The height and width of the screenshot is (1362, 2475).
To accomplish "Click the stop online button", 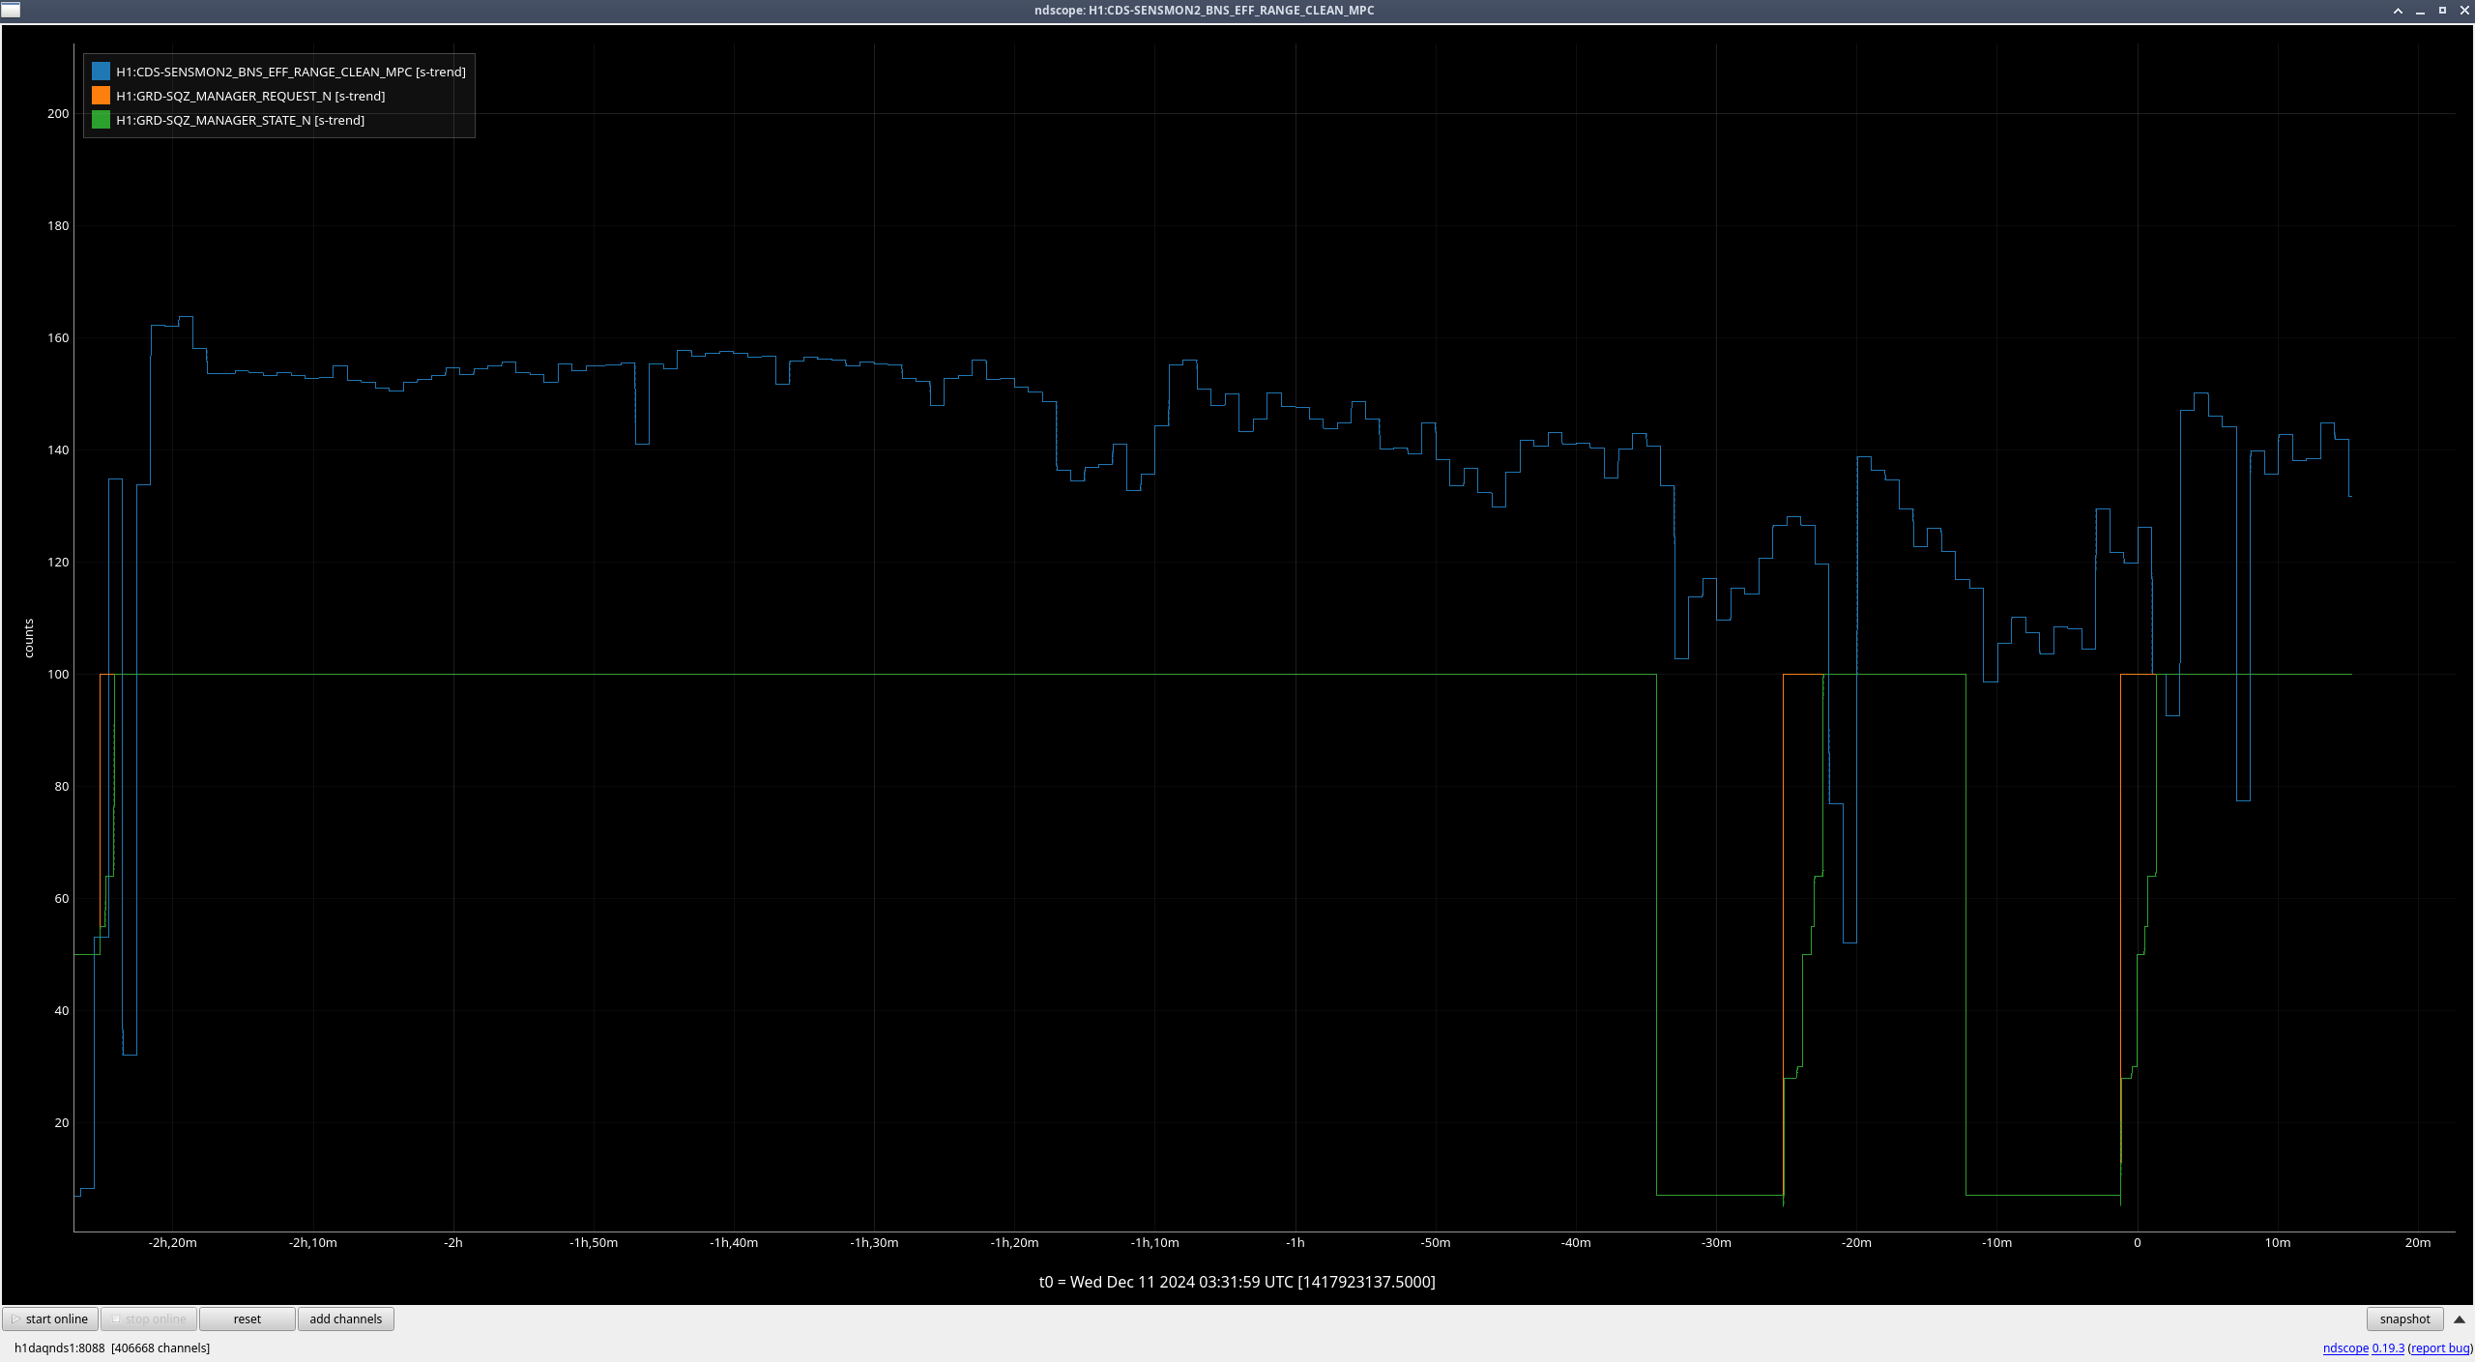I will tap(149, 1319).
